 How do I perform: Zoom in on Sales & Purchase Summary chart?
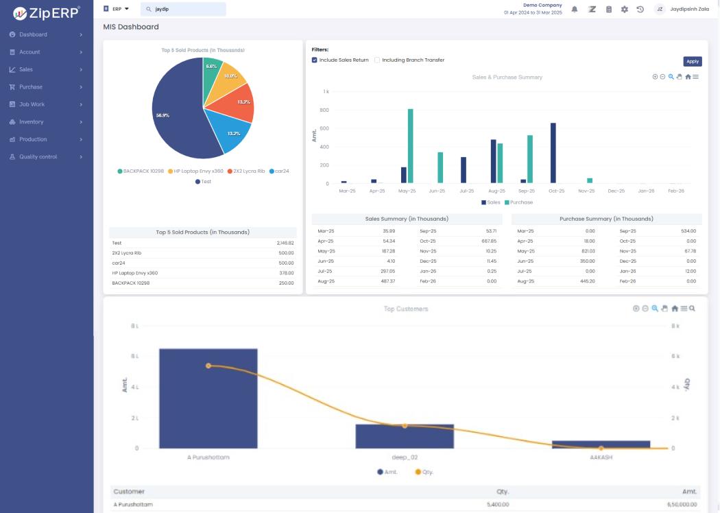click(x=655, y=77)
